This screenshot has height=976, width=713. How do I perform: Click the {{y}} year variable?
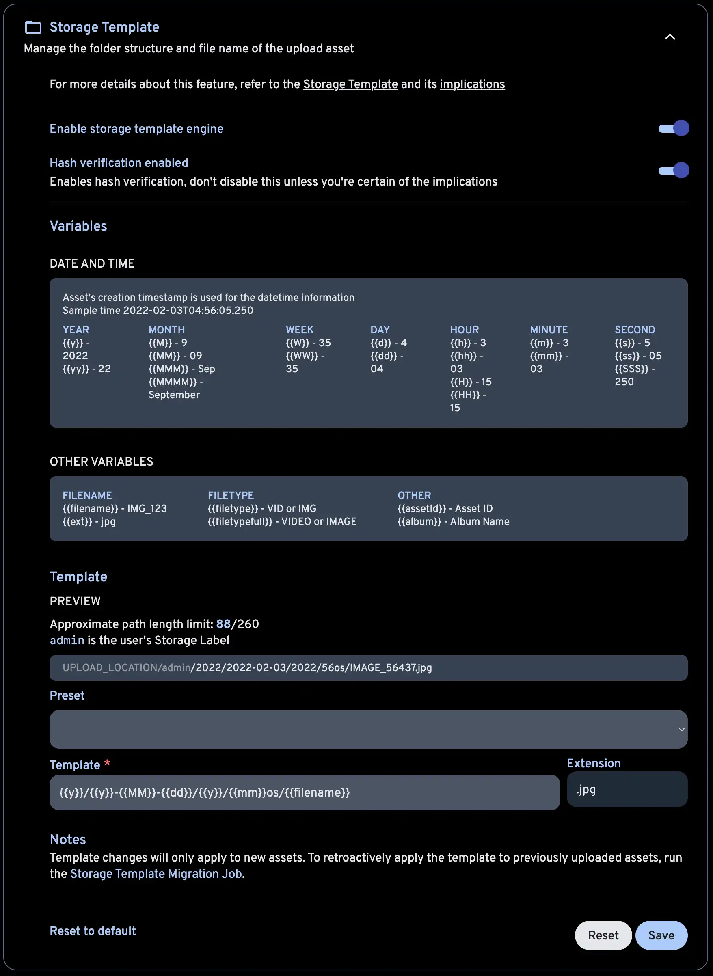[x=72, y=343]
